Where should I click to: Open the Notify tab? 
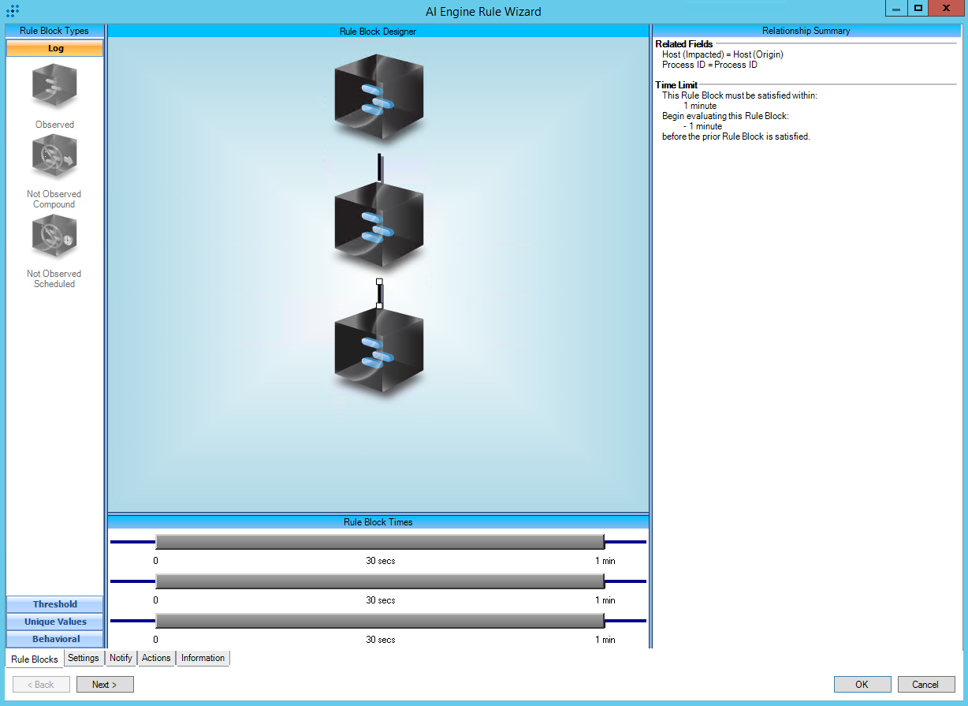(x=121, y=658)
